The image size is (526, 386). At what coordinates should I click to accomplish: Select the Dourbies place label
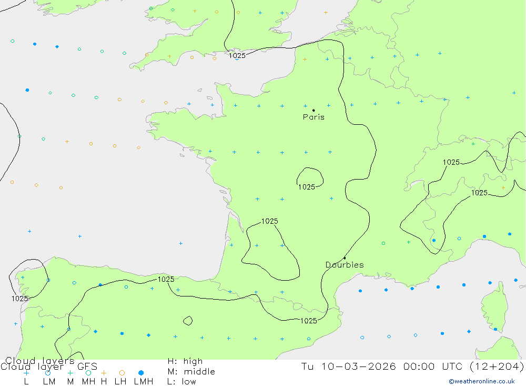click(x=345, y=265)
